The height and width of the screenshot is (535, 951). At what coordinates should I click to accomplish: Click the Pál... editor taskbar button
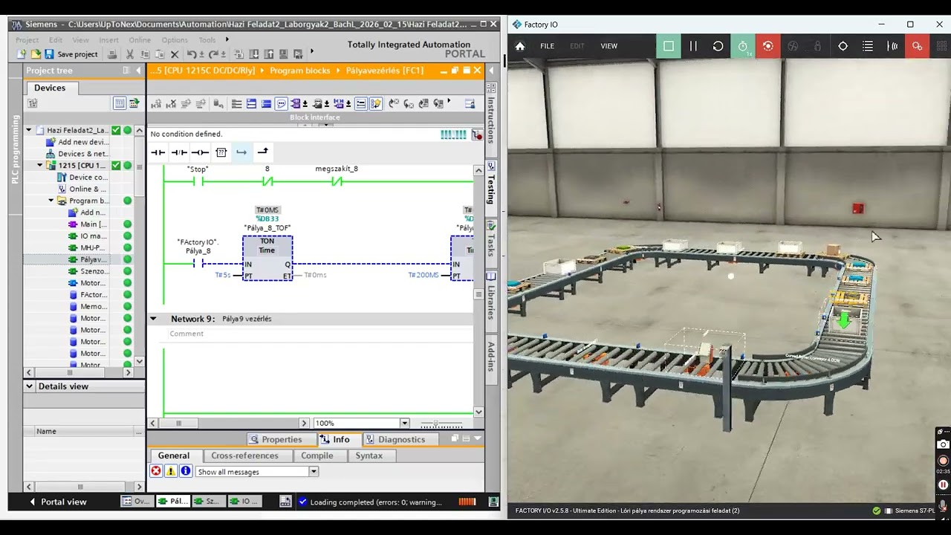pyautogui.click(x=173, y=502)
